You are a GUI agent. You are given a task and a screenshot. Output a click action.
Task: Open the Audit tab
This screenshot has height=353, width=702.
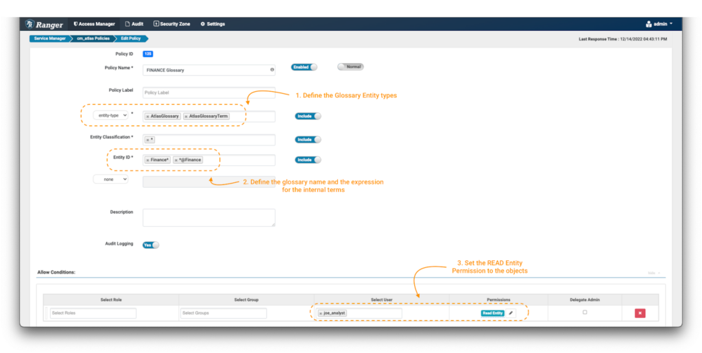click(x=133, y=24)
